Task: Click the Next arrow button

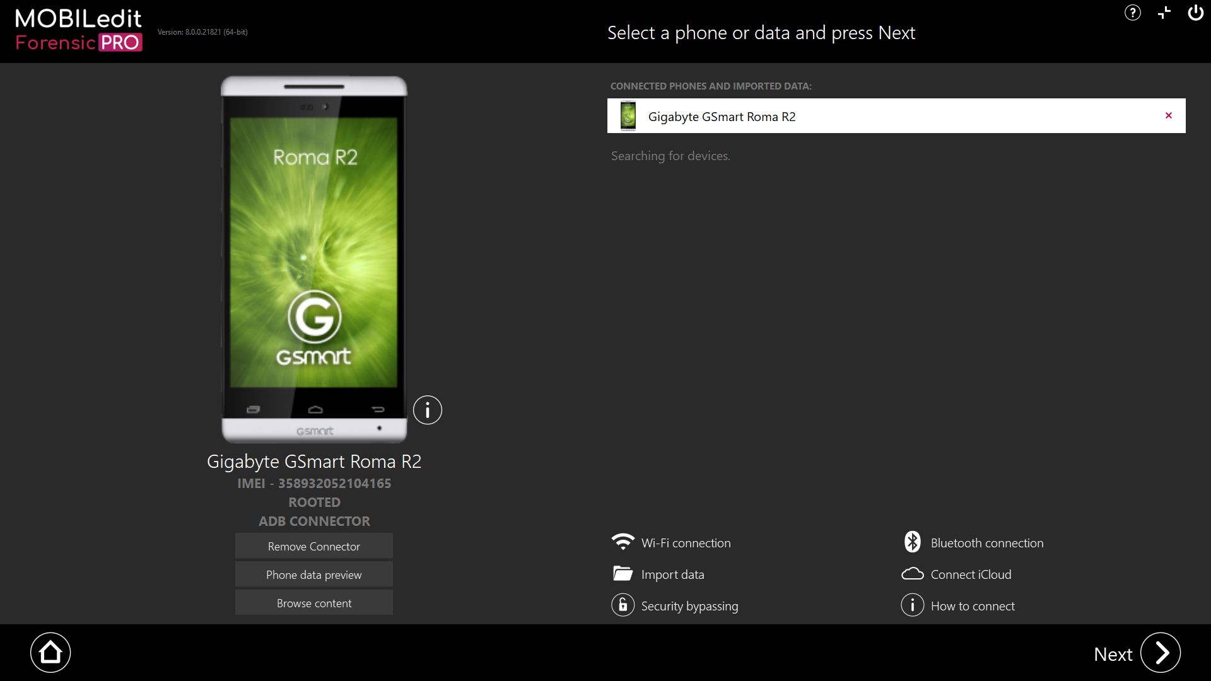Action: 1162,653
